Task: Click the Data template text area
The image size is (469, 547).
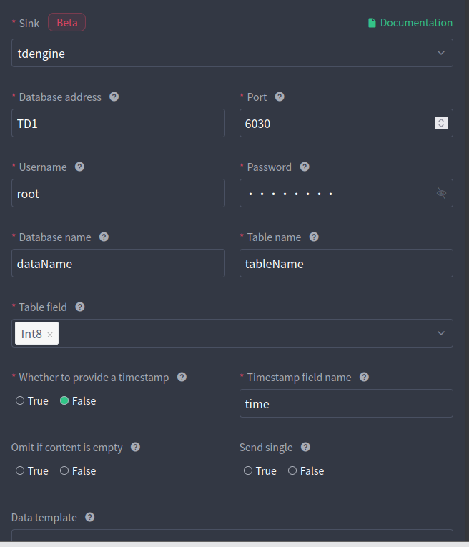Action: pos(232,536)
